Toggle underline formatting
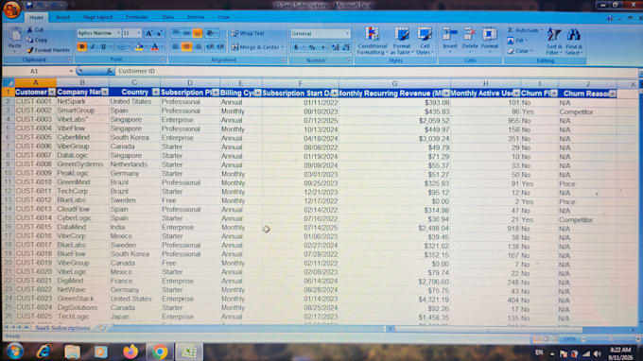Viewport: 643px width, 361px height. click(x=103, y=46)
